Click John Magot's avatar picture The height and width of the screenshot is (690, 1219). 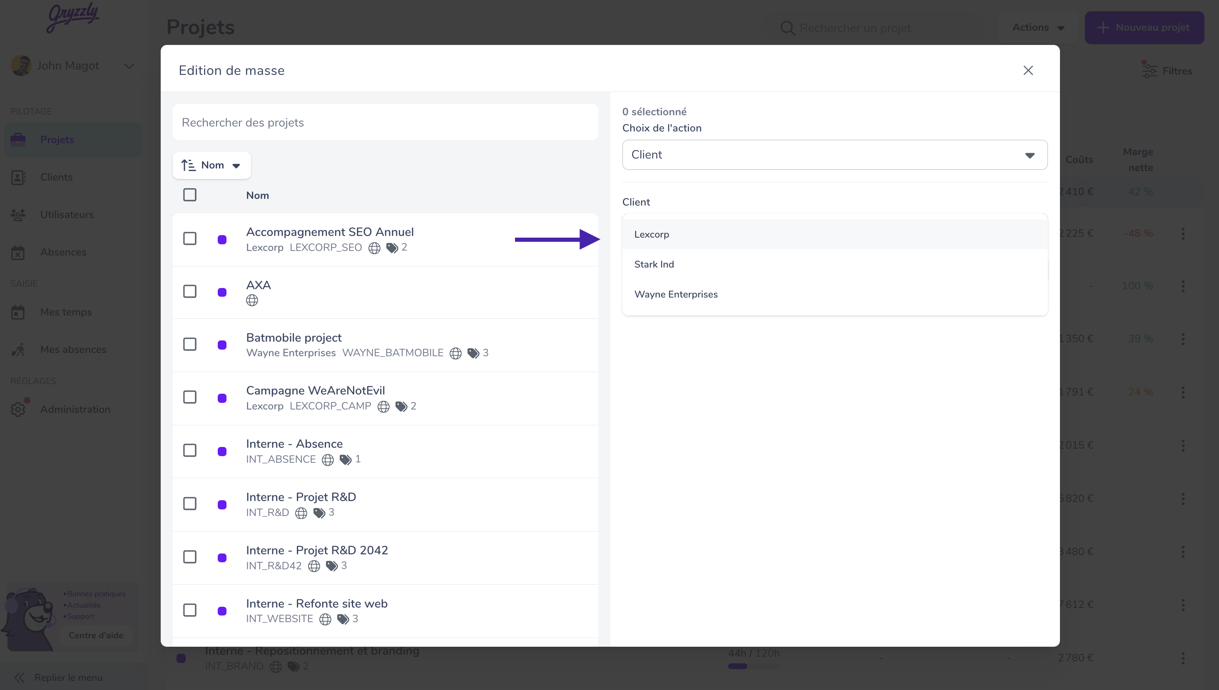(21, 65)
